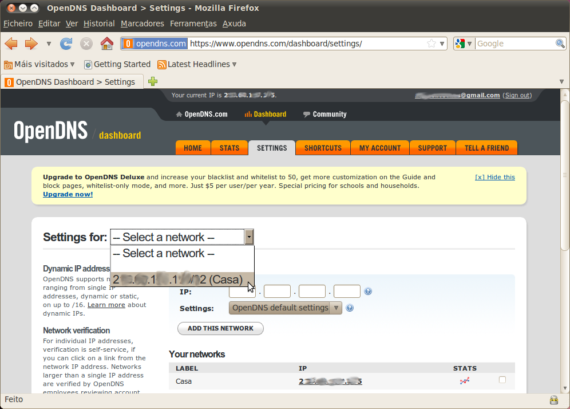Switch to the STATS tab
Image resolution: width=570 pixels, height=409 pixels.
[229, 148]
